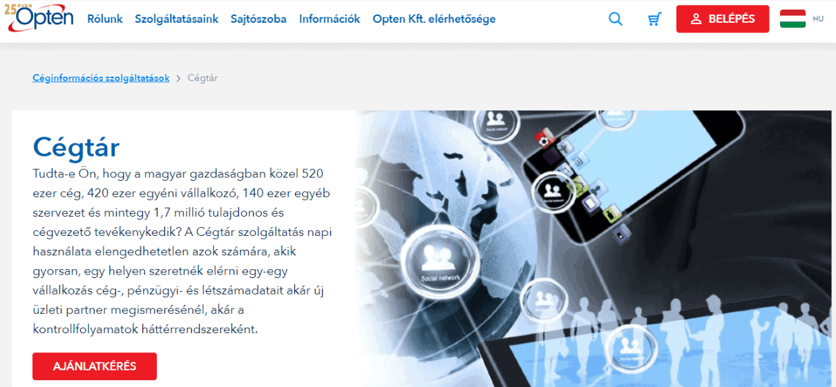This screenshot has width=836, height=387.
Task: Click the user icon in Belépés button
Action: [696, 19]
